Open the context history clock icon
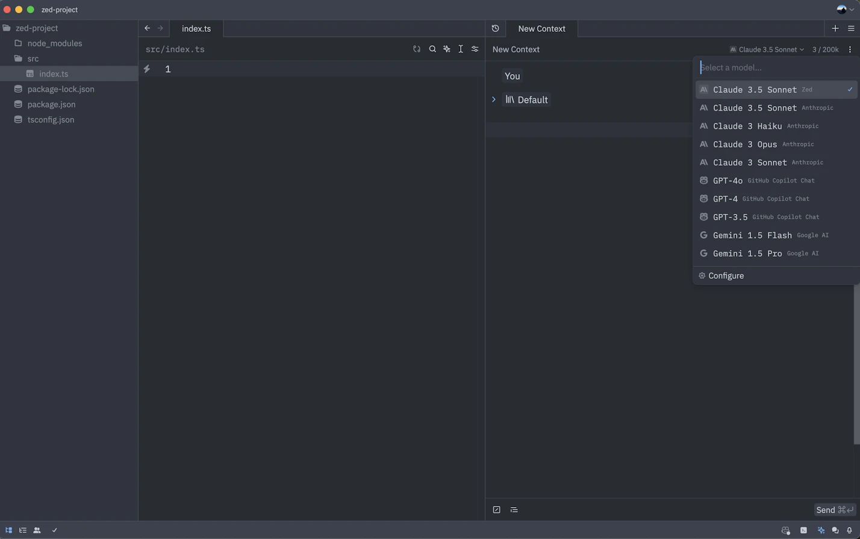Viewport: 860px width, 539px height. pos(495,28)
